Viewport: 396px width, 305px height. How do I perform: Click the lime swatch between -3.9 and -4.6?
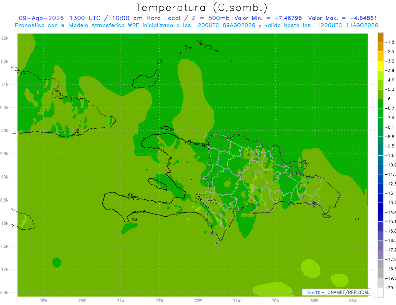click(x=380, y=75)
